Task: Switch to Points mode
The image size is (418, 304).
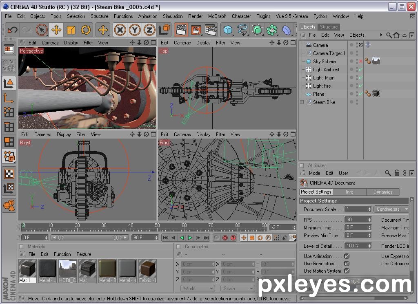Action: (x=9, y=112)
